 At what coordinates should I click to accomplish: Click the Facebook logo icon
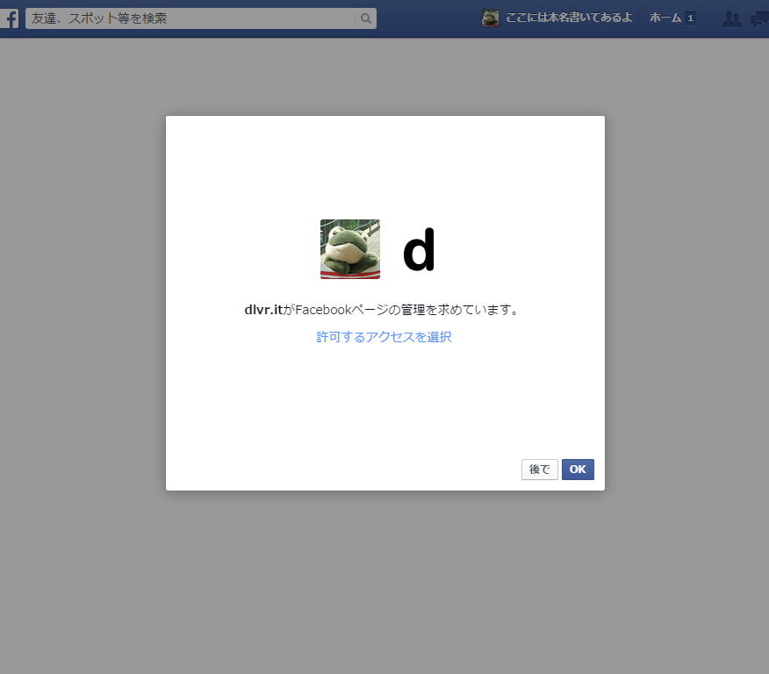coord(10,18)
